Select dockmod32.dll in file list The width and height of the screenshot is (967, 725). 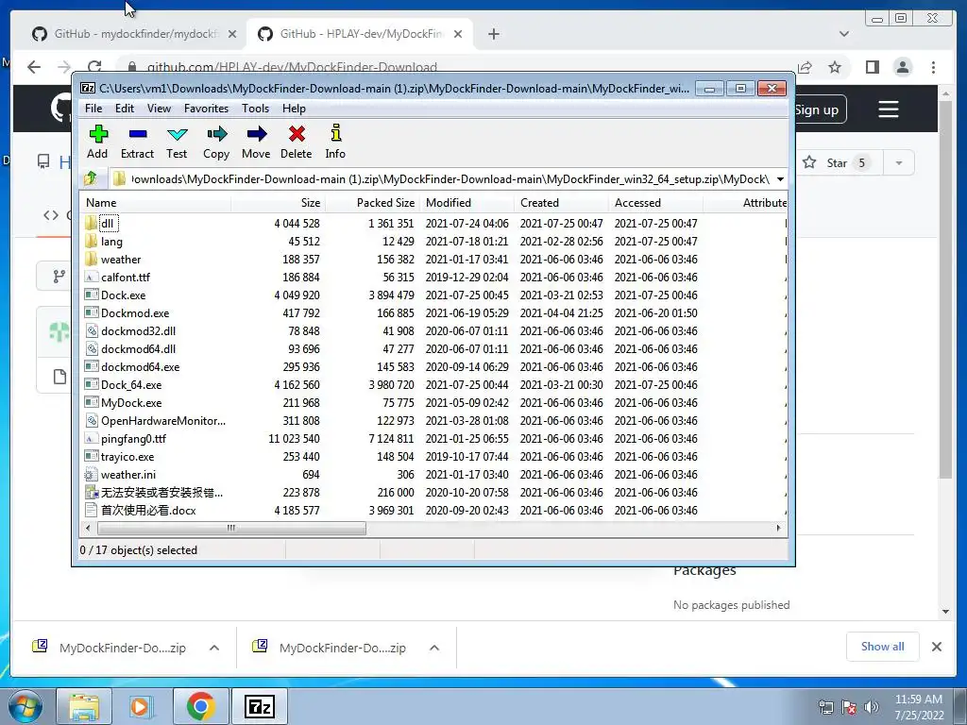(x=138, y=331)
